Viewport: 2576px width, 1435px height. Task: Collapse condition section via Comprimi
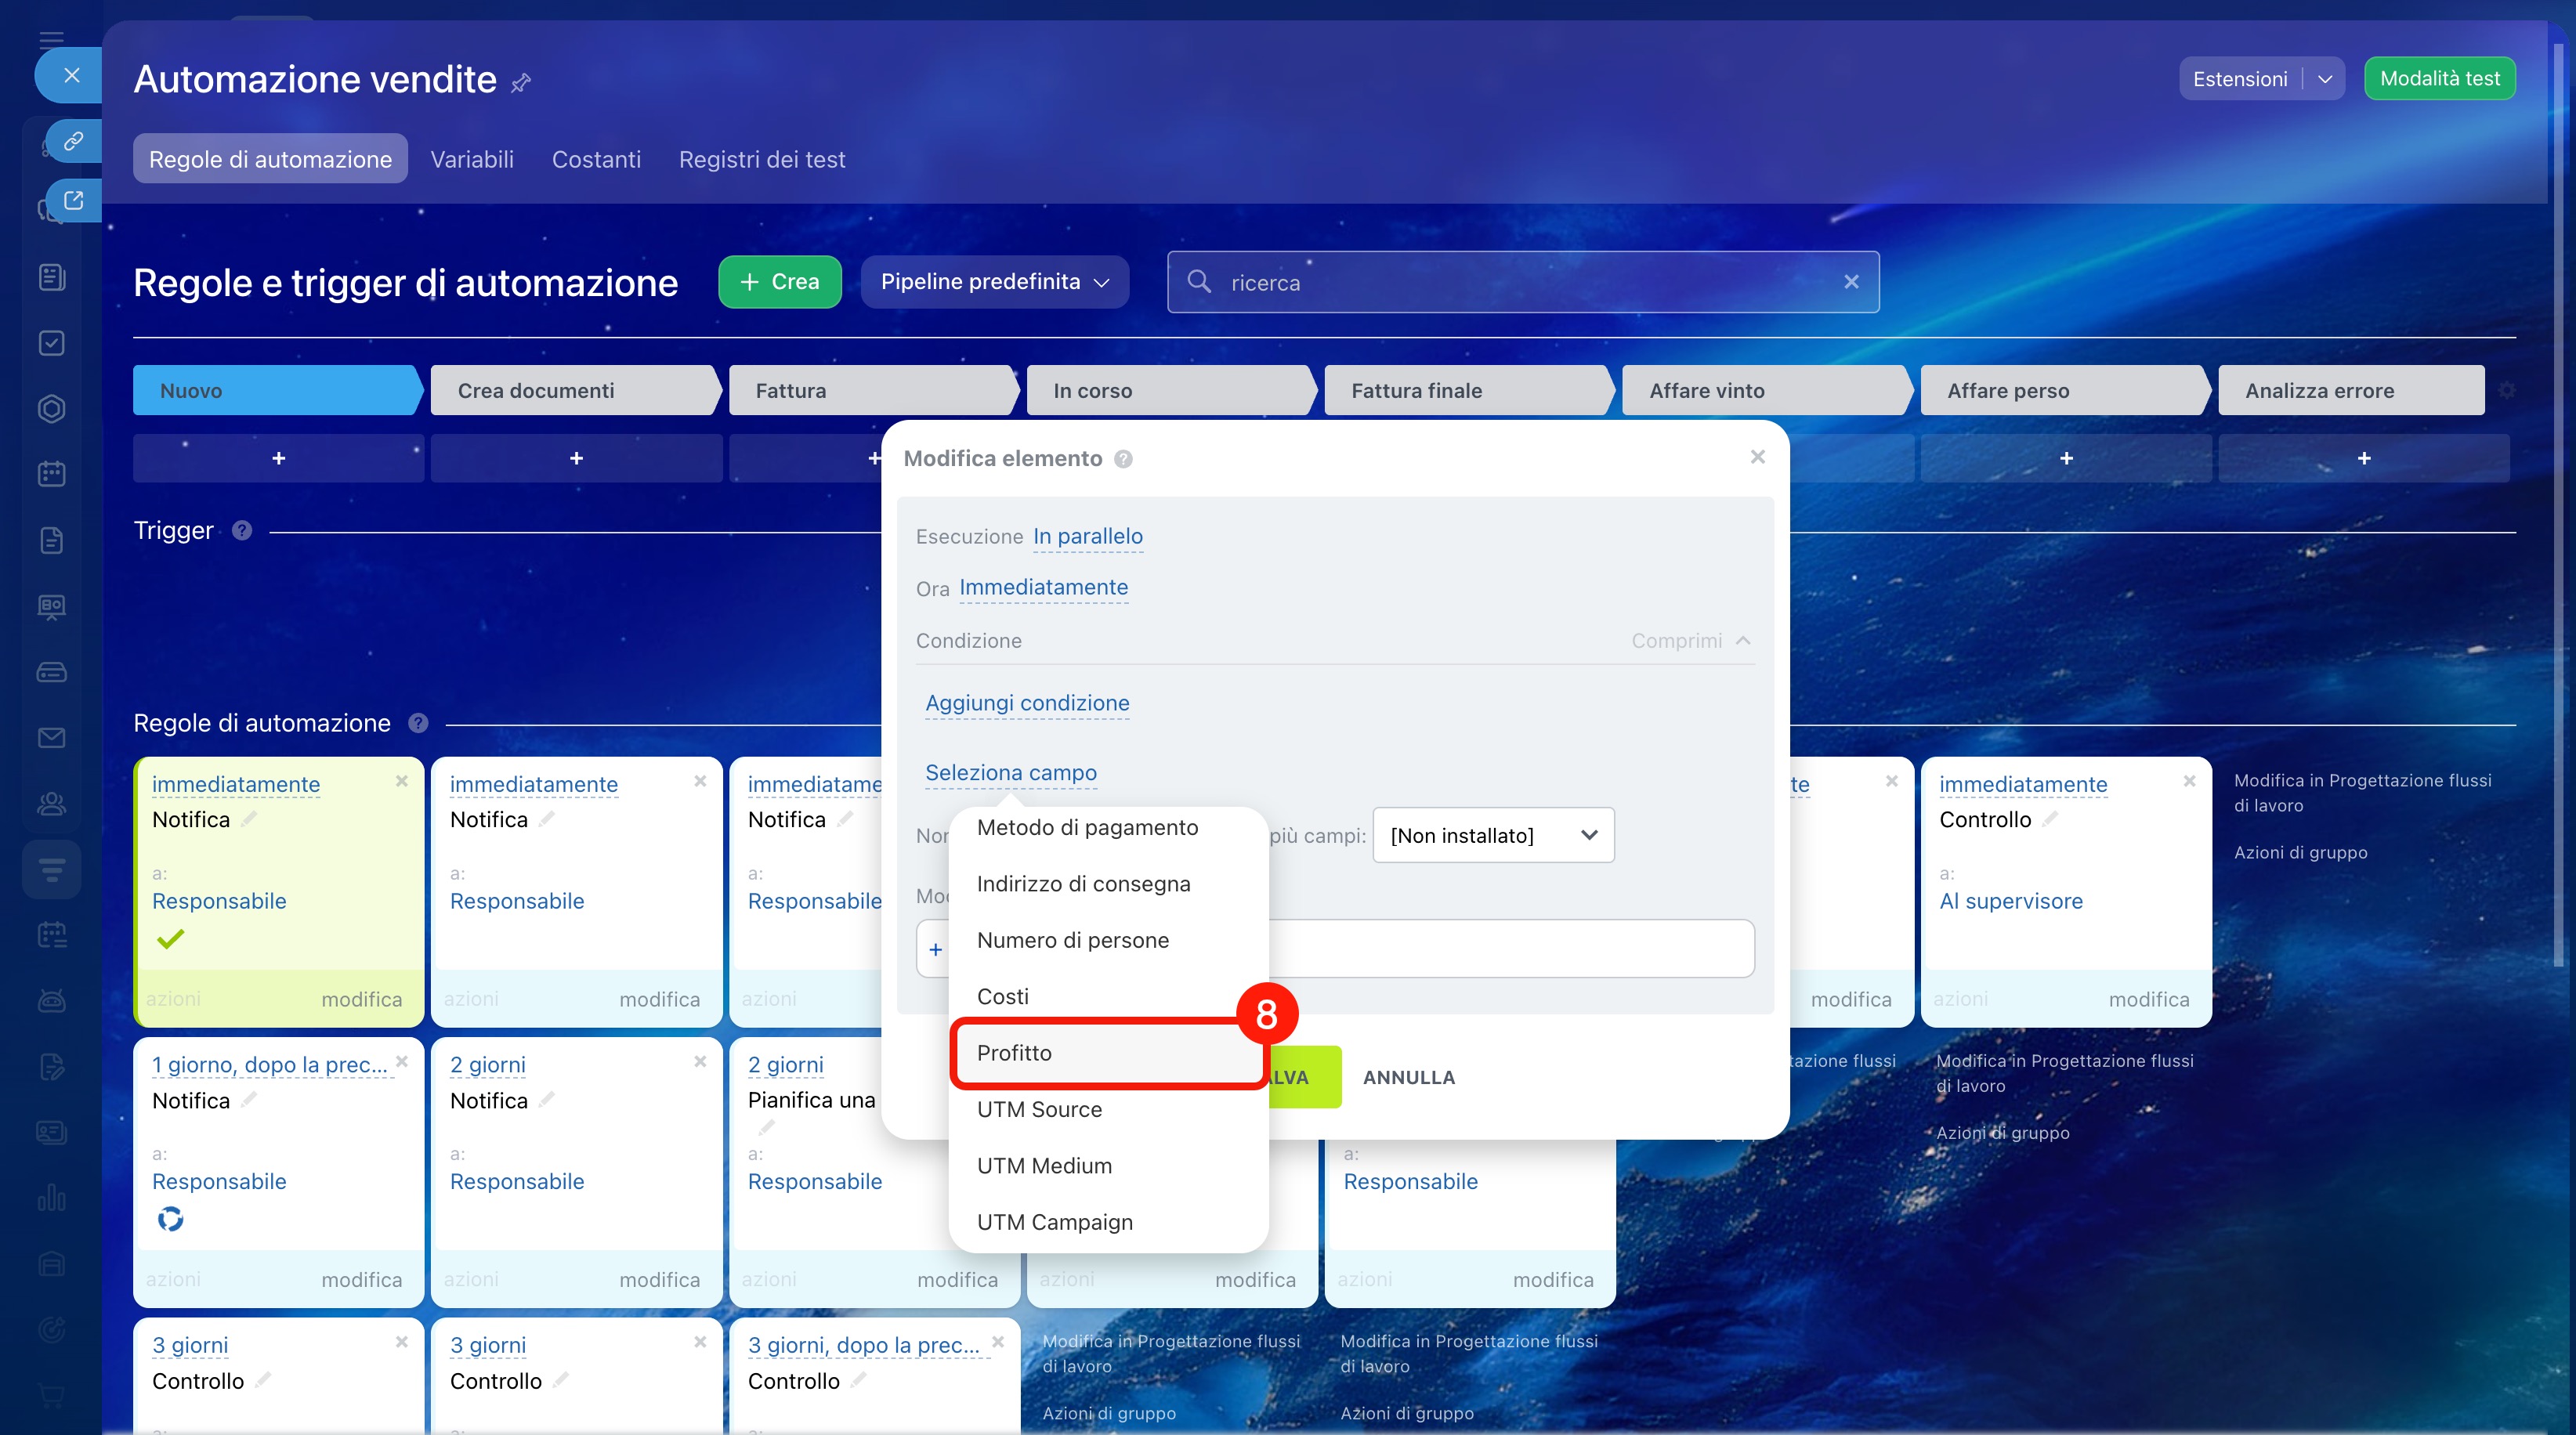click(x=1690, y=641)
